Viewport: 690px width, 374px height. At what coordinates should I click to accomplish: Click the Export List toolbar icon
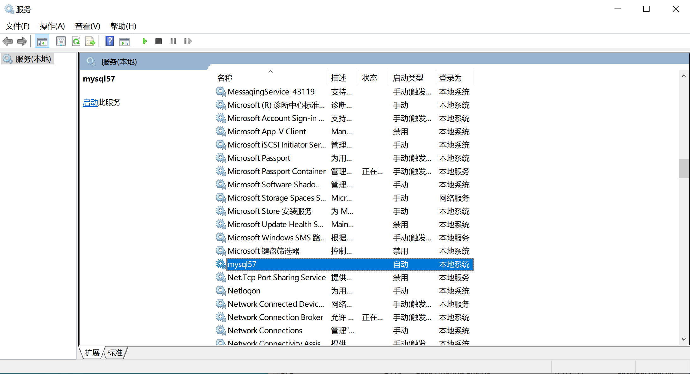pos(90,41)
